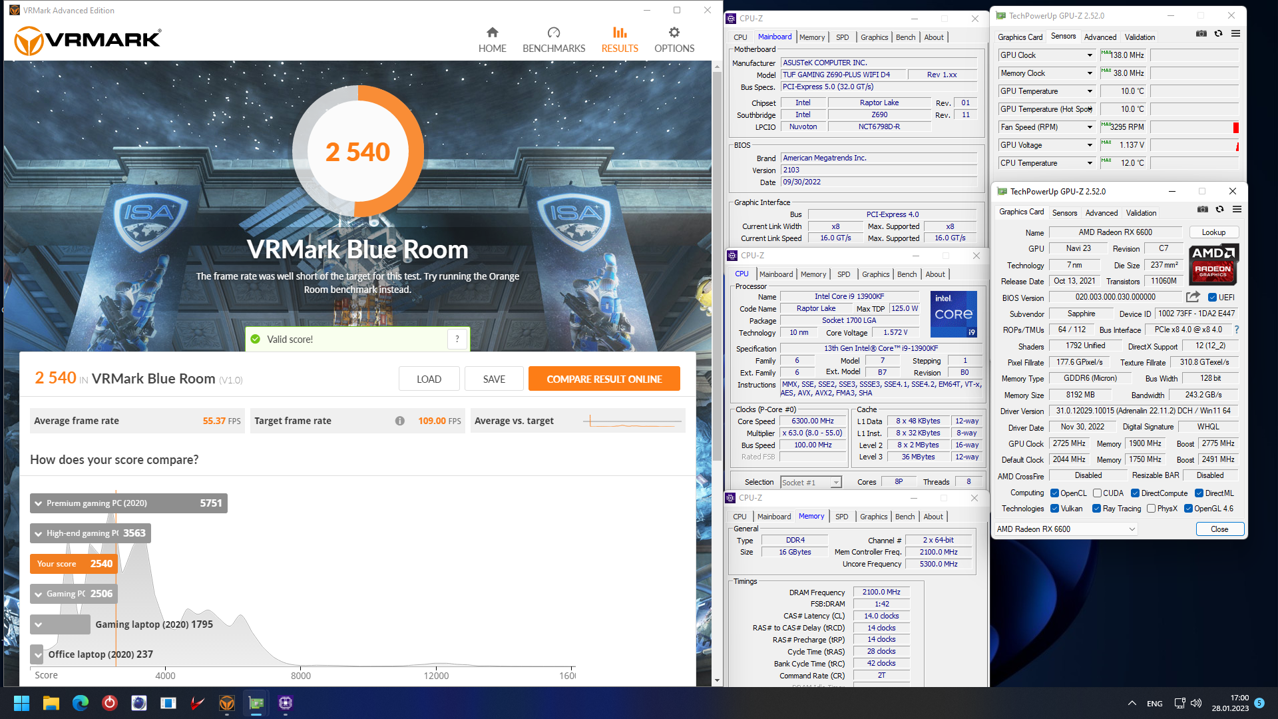Open VRMark OPTIONS gear
Image resolution: width=1278 pixels, height=719 pixels.
[674, 40]
